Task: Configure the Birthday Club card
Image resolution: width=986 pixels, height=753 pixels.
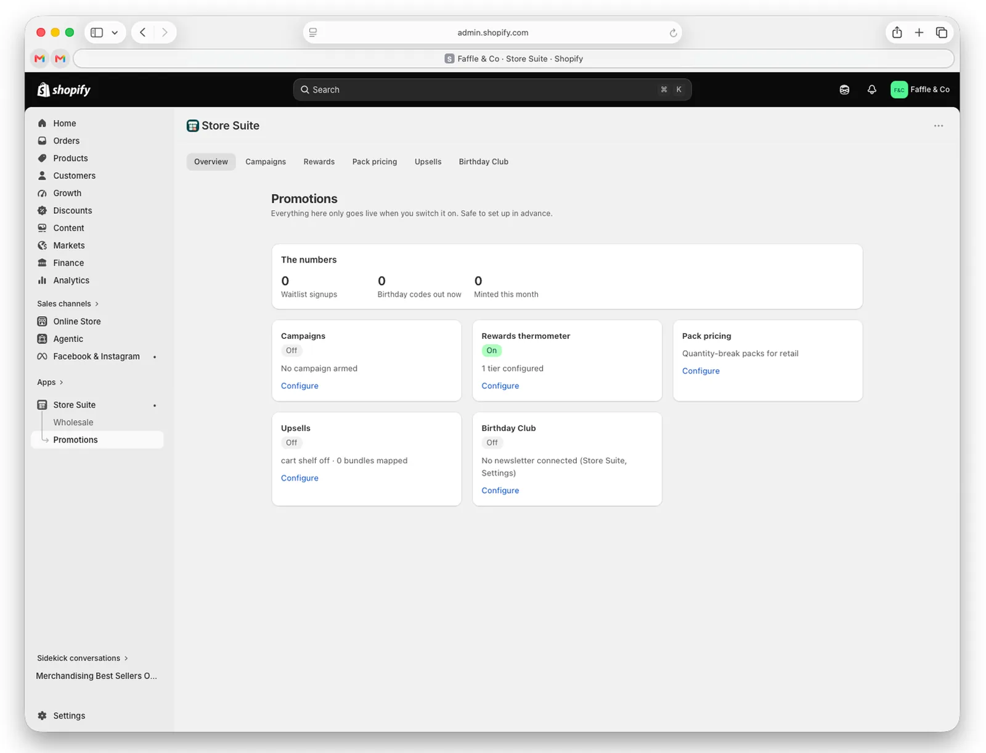Action: click(500, 490)
